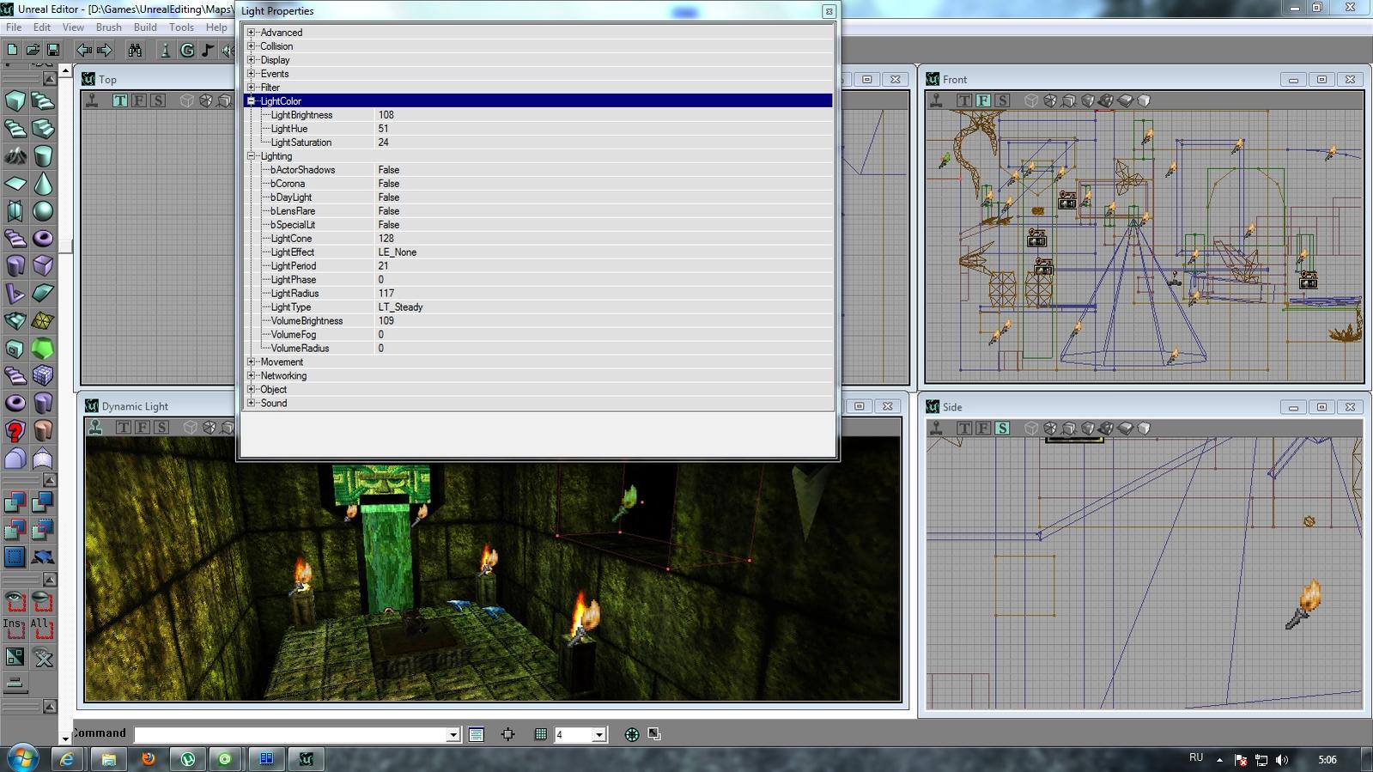Image resolution: width=1373 pixels, height=772 pixels.
Task: Click in the Command input field
Action: [290, 735]
